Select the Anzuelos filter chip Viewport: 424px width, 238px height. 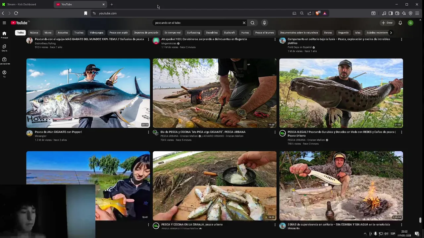[x=63, y=33]
